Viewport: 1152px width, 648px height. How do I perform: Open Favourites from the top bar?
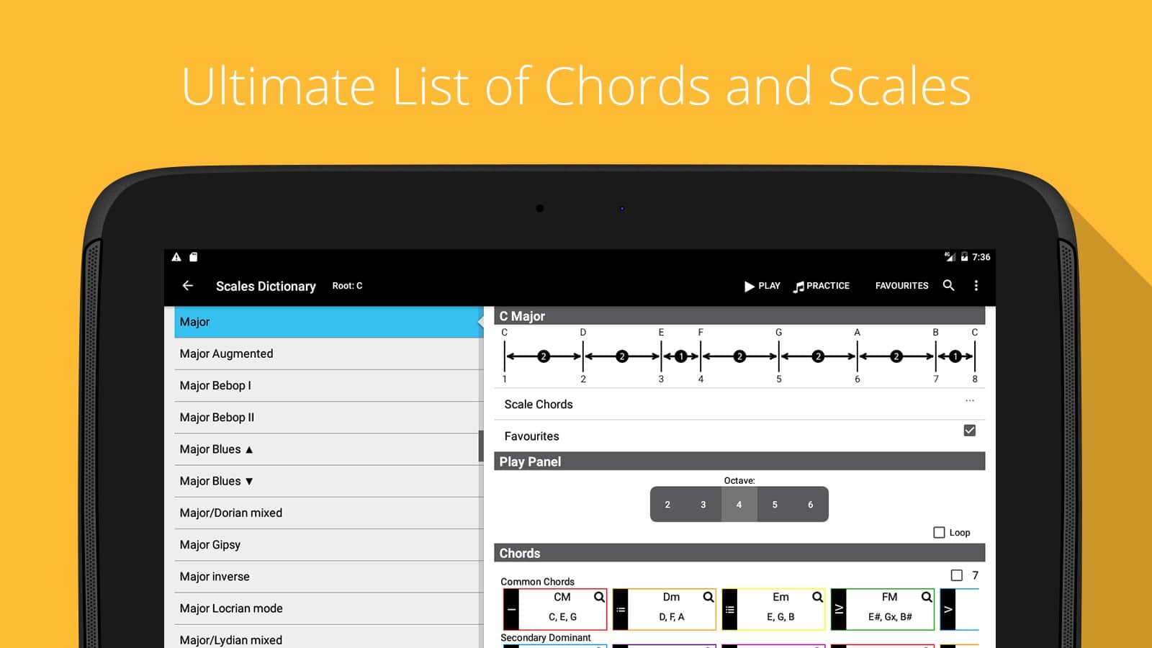(x=901, y=286)
